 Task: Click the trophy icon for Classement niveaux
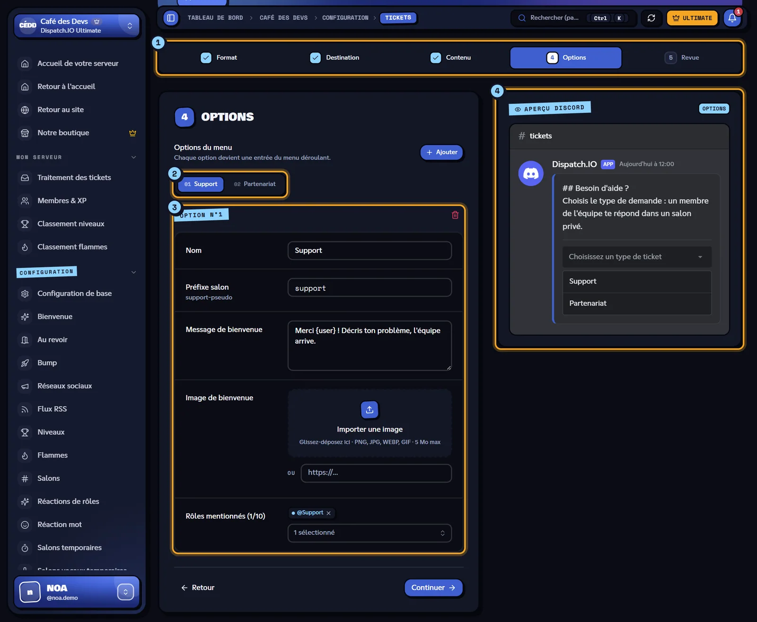coord(25,224)
